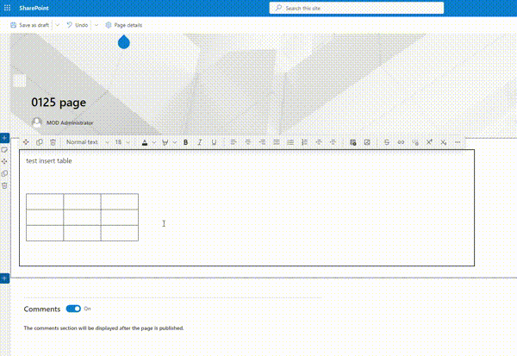
Task: Delete section from the left sidebar
Action: [4, 185]
